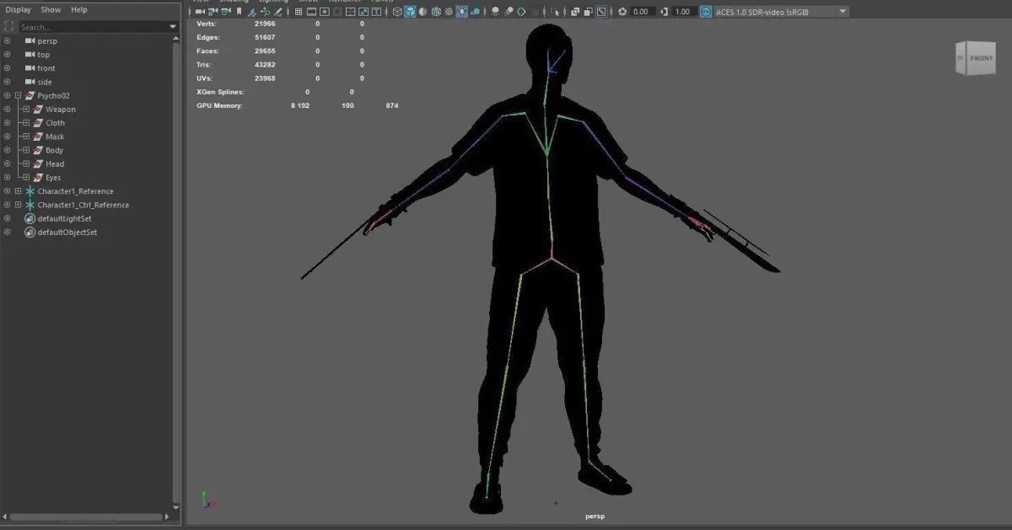Open the Grease Pencil tool icon
1012x530 pixels.
[278, 12]
